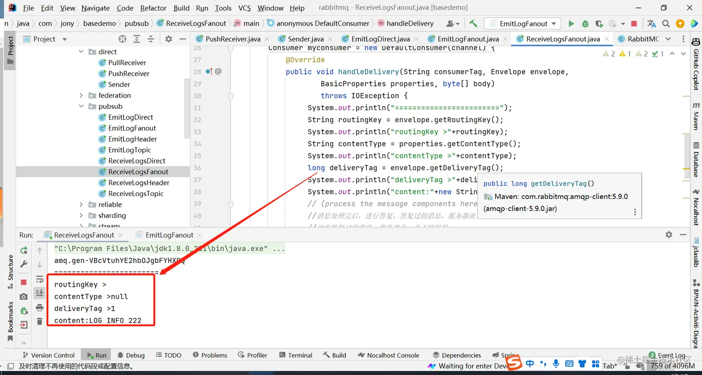Open Run panel settings gear
The width and height of the screenshot is (702, 375).
[669, 235]
